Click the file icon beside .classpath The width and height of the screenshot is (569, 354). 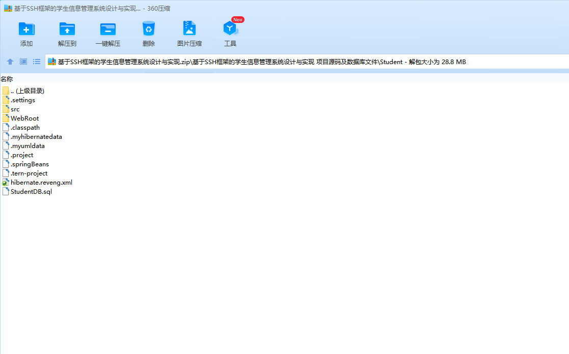6,128
